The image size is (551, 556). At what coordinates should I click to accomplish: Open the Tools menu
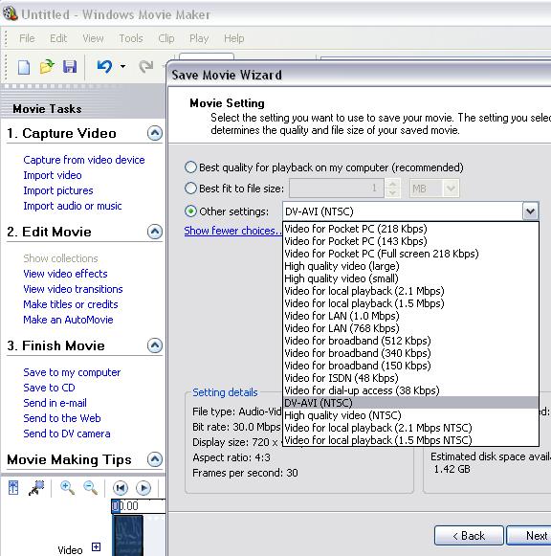[x=131, y=38]
